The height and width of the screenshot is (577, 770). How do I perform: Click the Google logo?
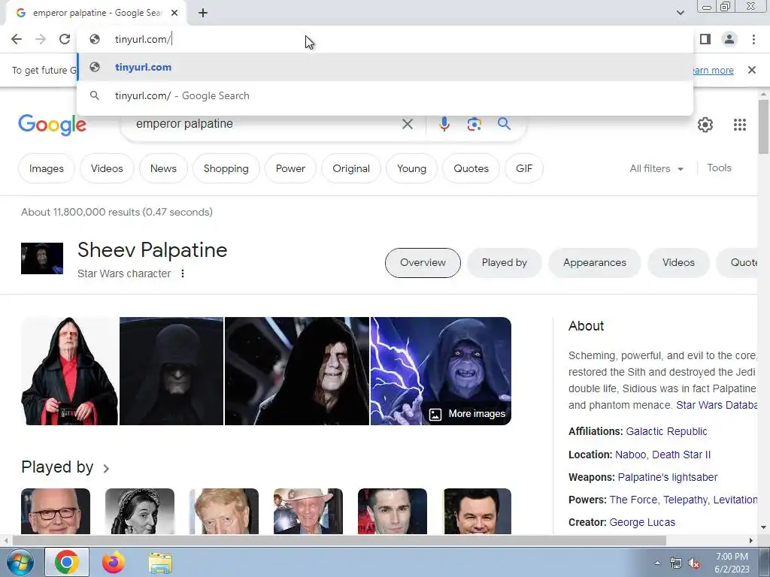coord(52,125)
